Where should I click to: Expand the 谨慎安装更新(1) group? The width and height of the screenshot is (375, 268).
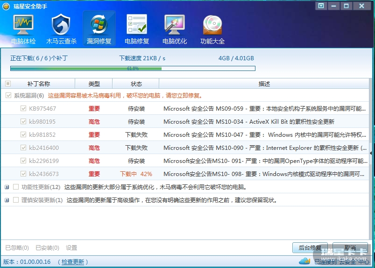(7, 200)
